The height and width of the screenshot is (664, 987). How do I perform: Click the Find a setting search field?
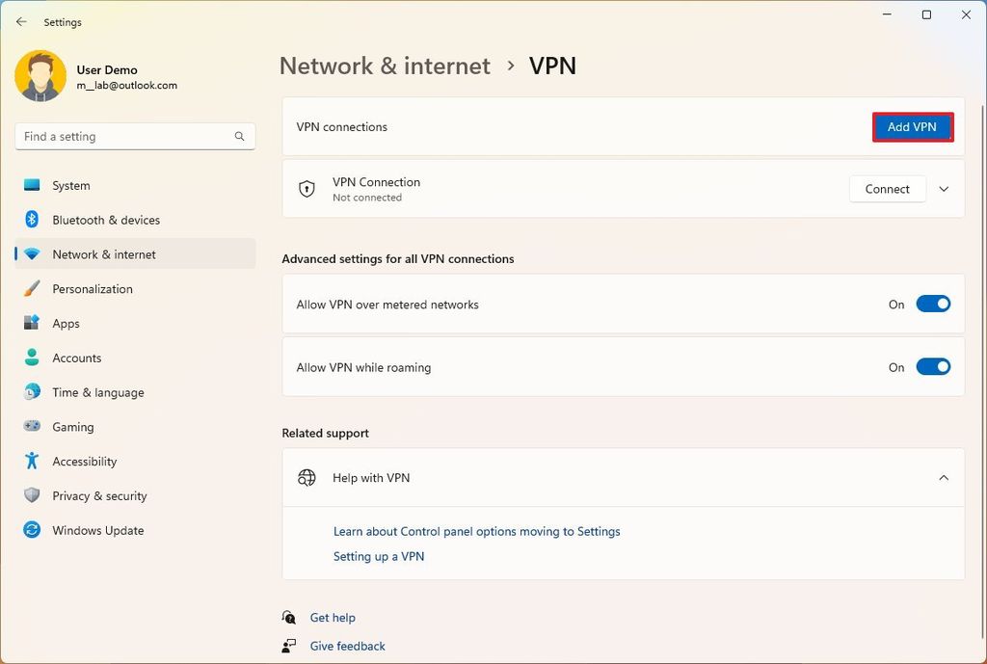click(135, 136)
